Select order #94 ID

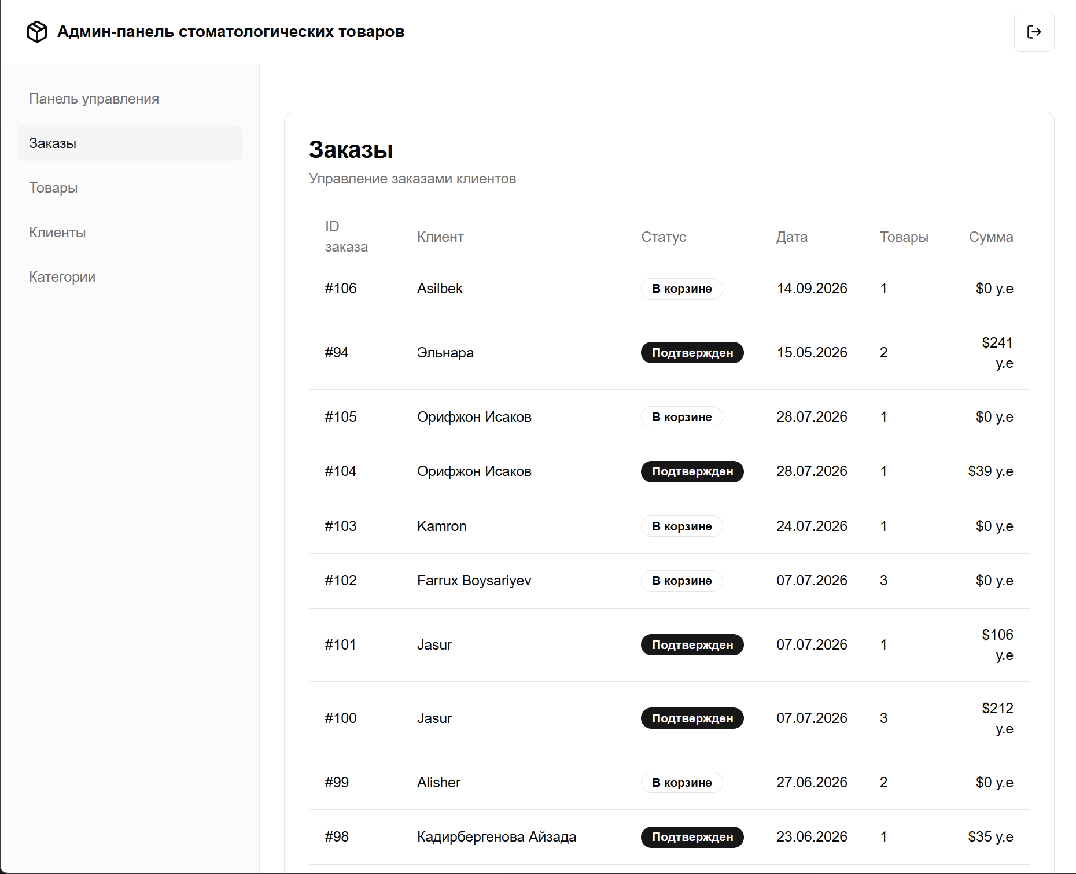(337, 353)
